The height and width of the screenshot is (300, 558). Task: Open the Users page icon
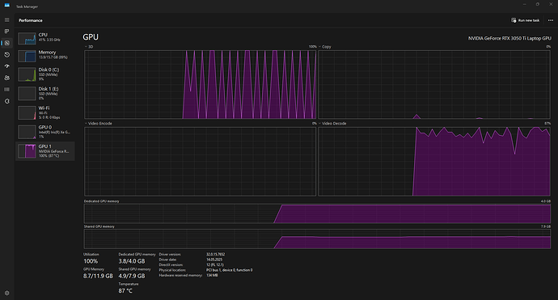(6, 78)
